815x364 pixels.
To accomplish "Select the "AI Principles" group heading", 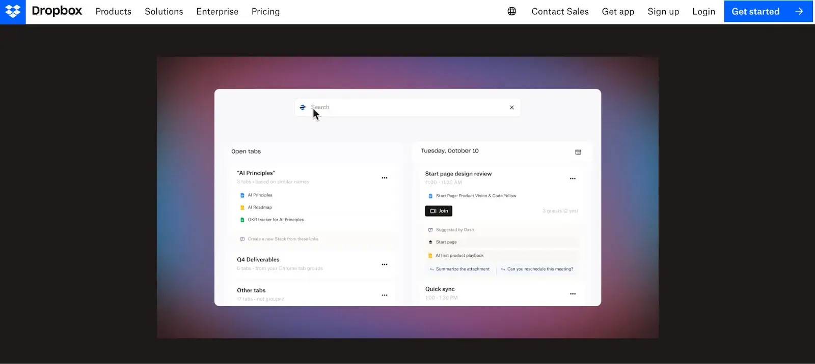I will point(256,173).
